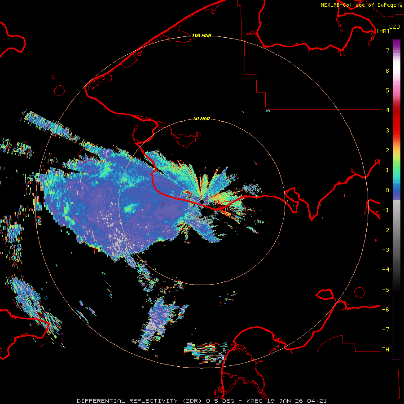Click the 6 value on the color scale
The image size is (404, 404).
(x=387, y=70)
